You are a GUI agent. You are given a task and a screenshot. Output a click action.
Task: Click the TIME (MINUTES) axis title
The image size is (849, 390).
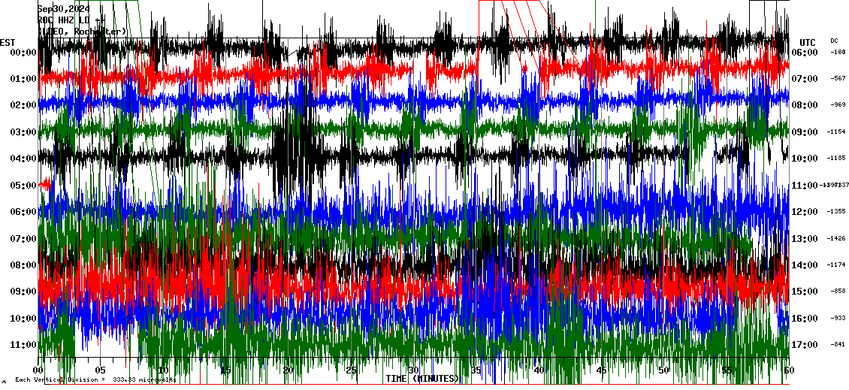coord(422,379)
